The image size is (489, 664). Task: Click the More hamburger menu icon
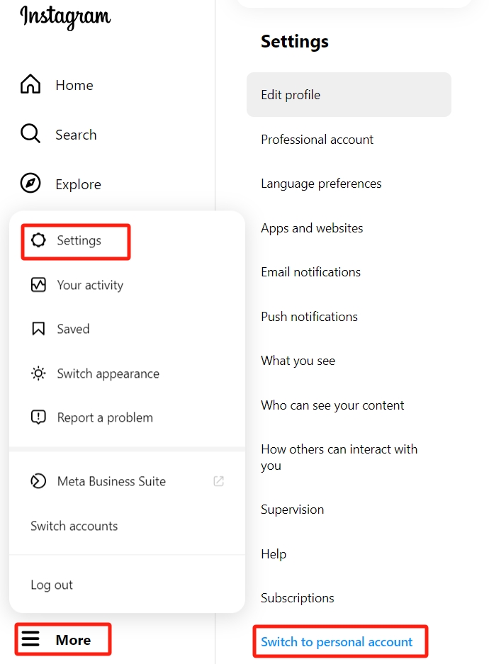(30, 638)
